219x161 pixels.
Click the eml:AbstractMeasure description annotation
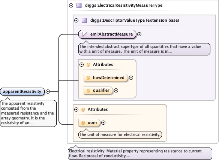coord(144,49)
